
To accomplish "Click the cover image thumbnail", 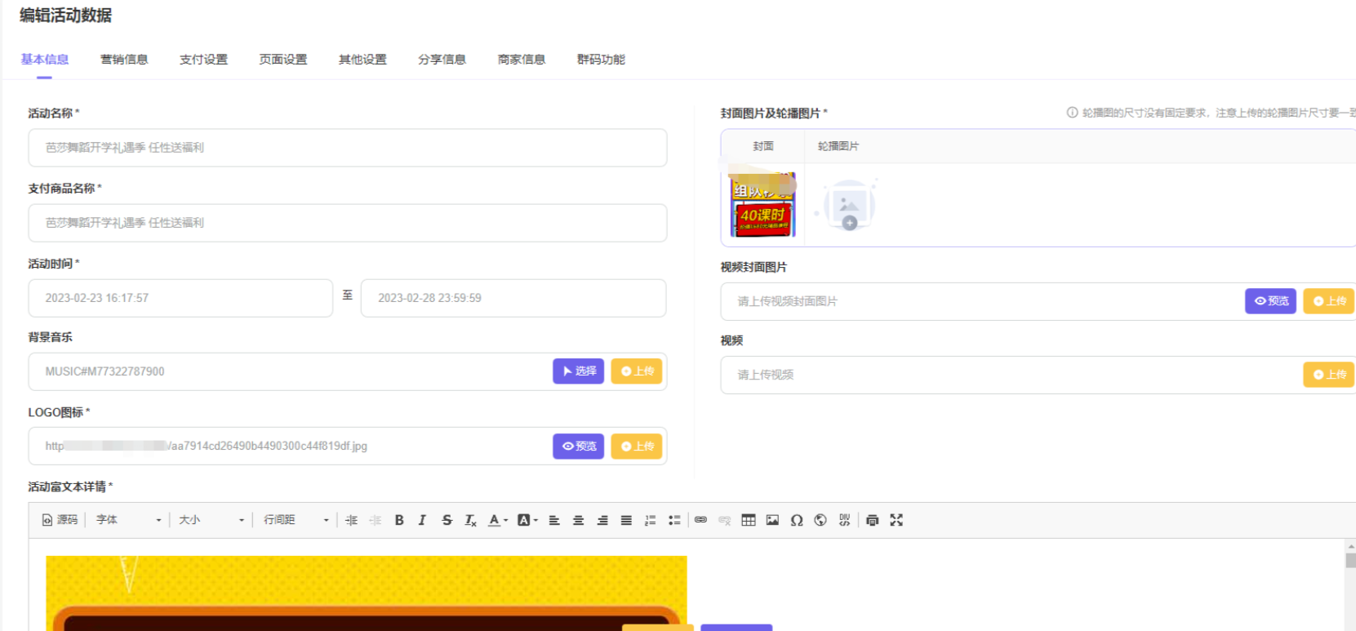I will pos(762,204).
